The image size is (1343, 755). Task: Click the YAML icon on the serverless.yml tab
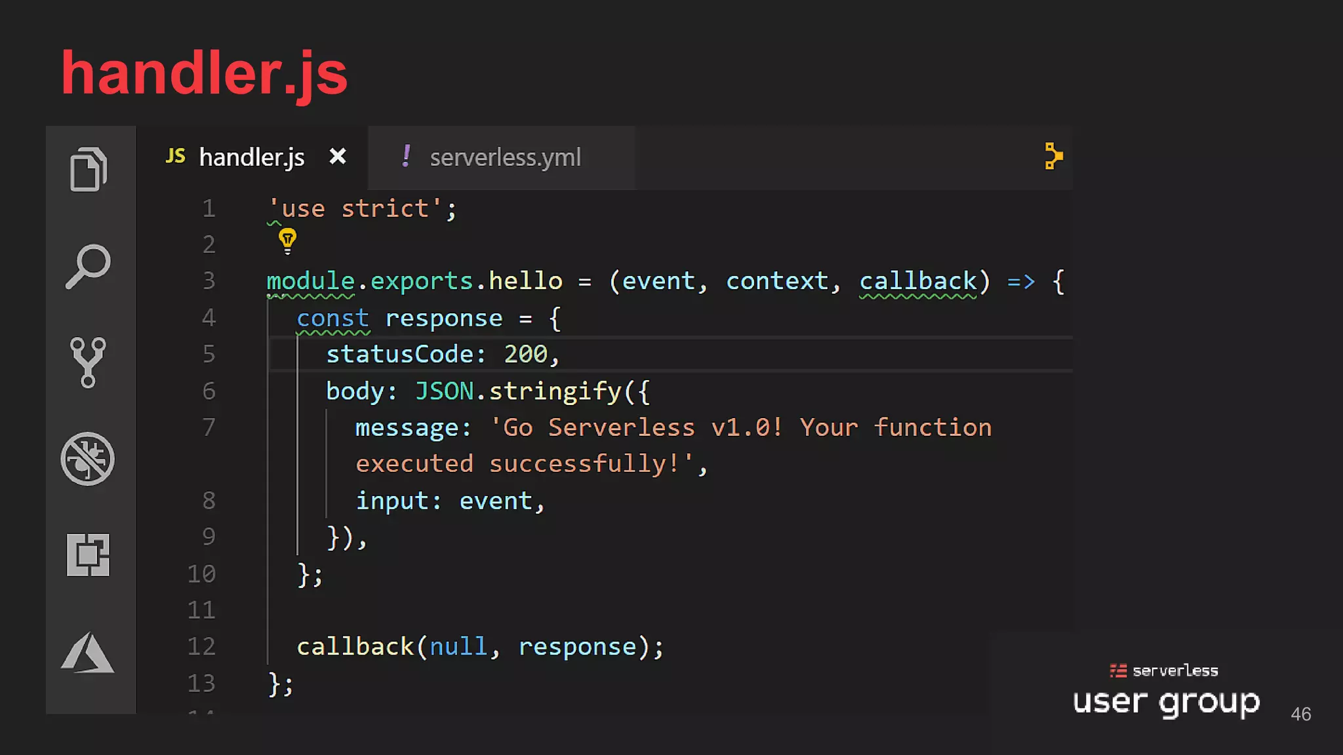[x=407, y=156]
